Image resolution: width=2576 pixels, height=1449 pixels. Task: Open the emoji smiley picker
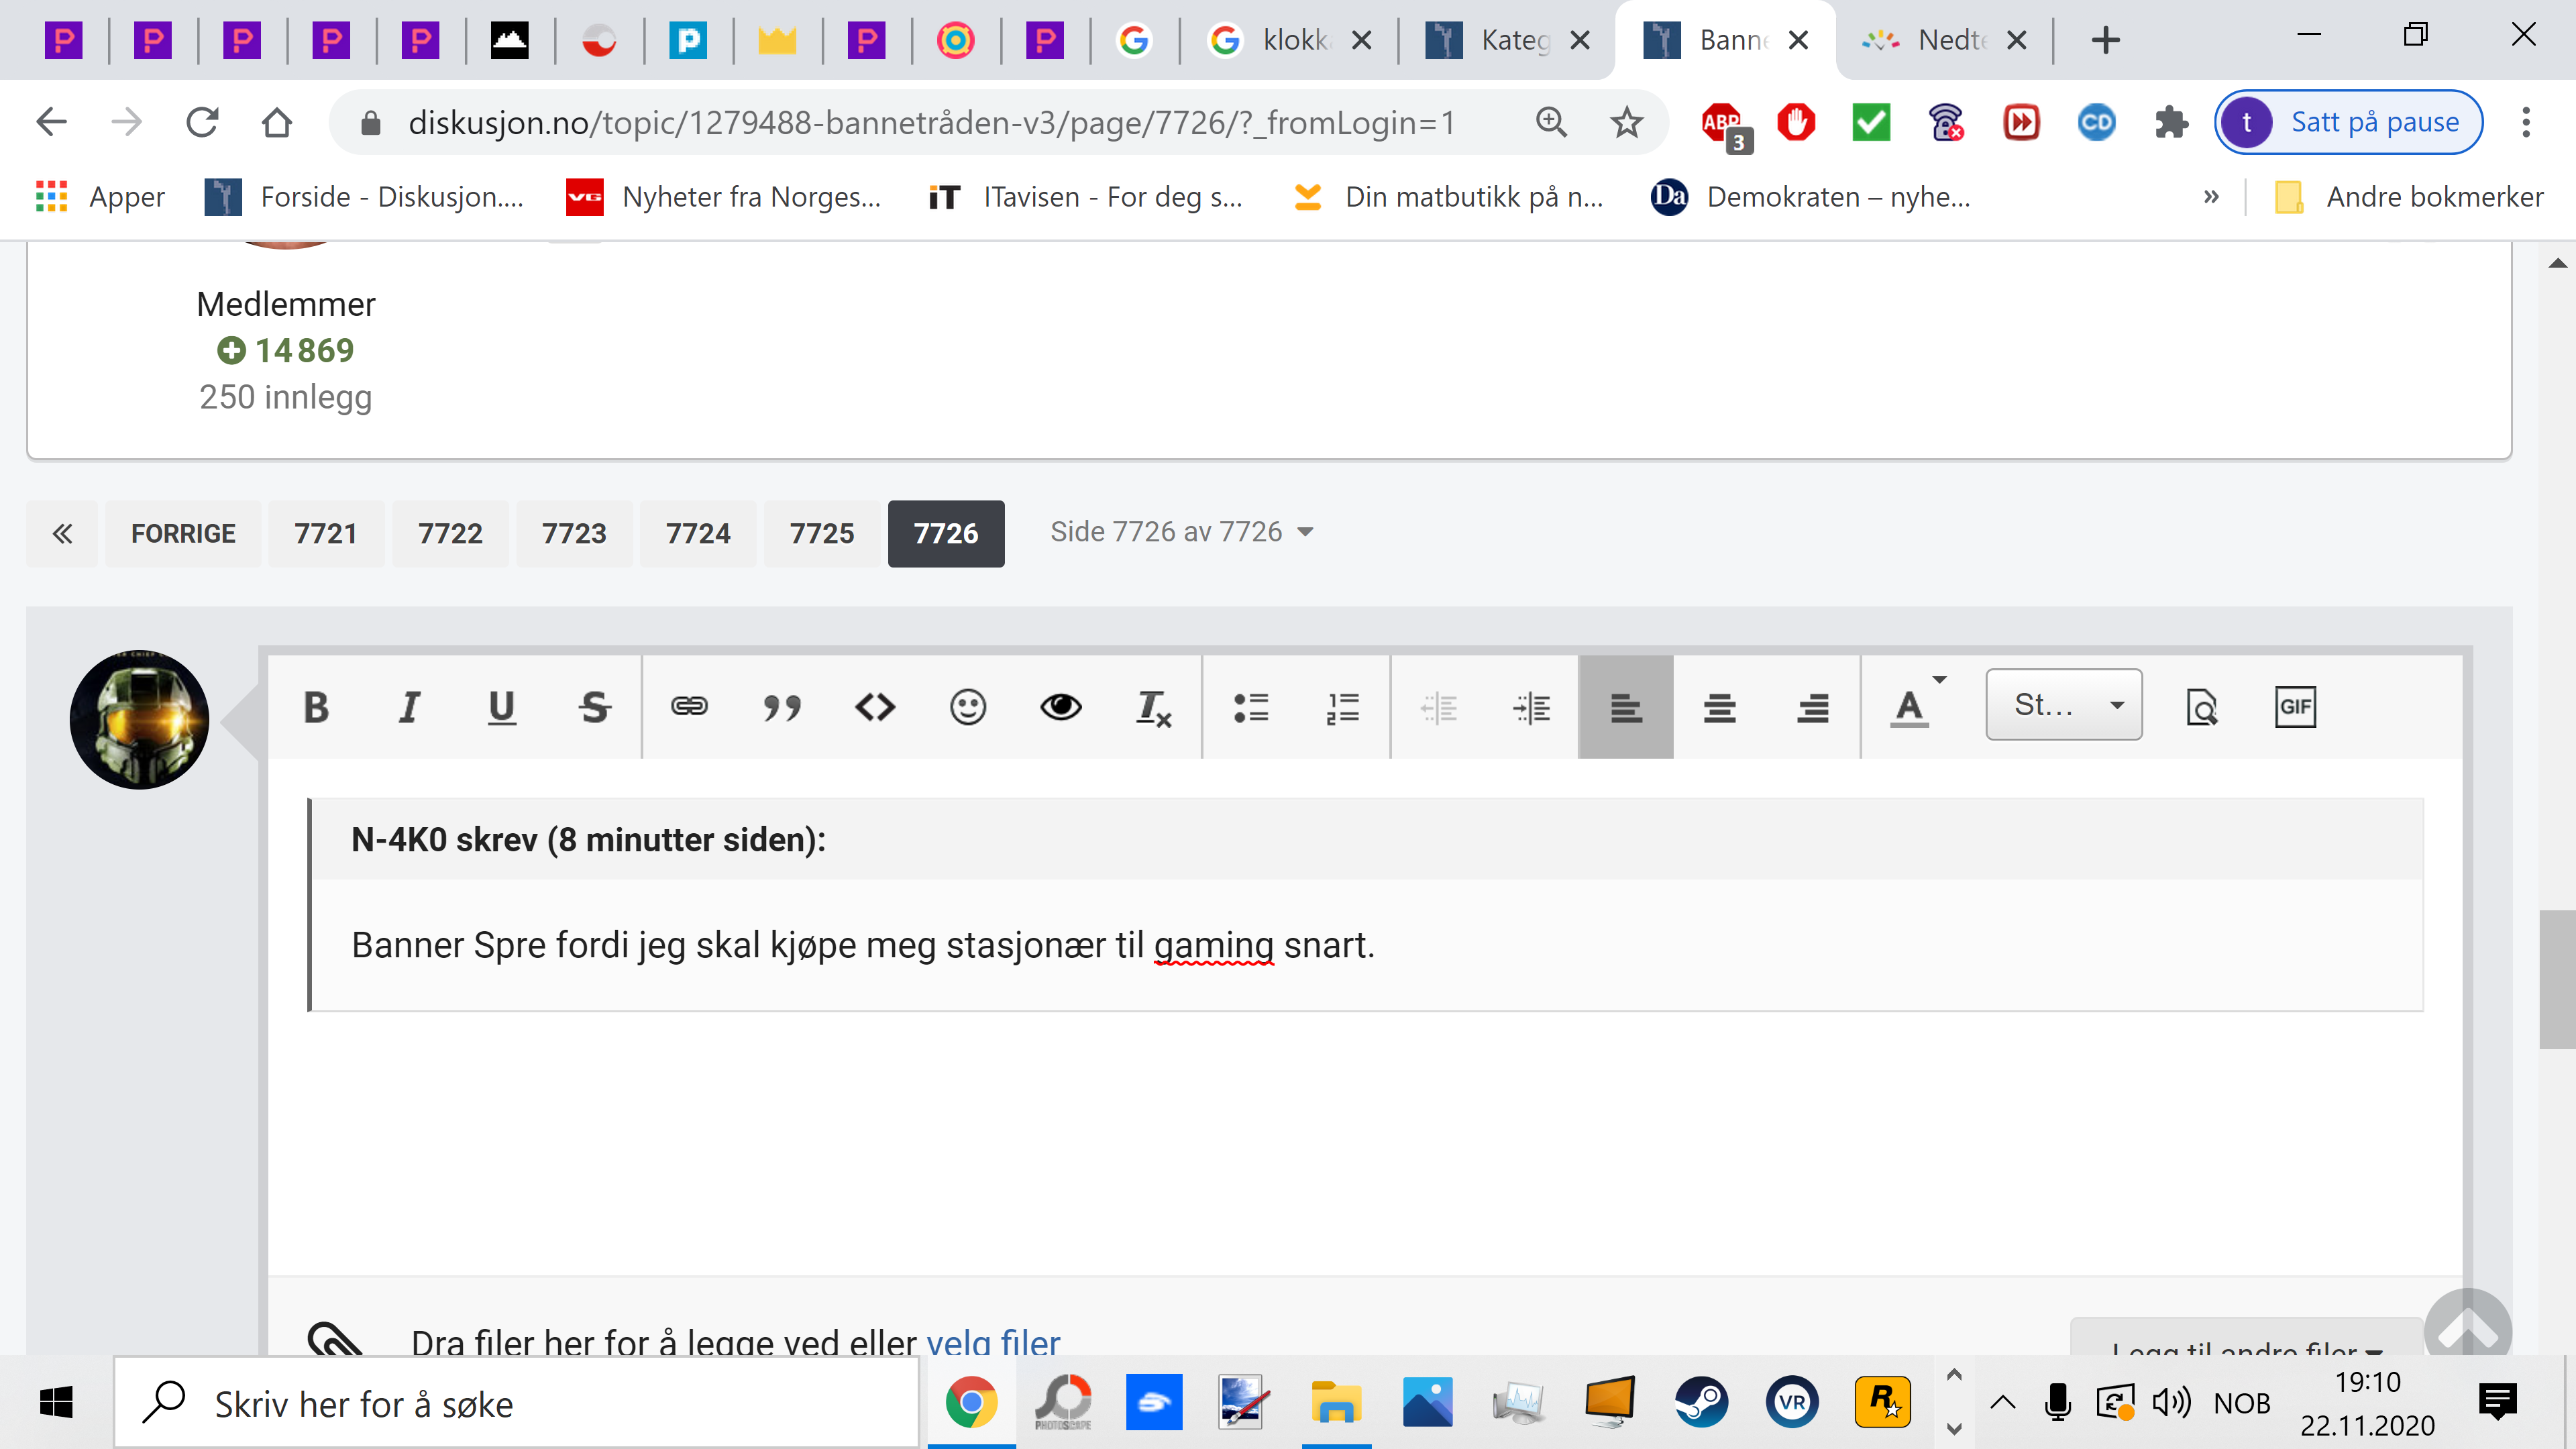[967, 707]
